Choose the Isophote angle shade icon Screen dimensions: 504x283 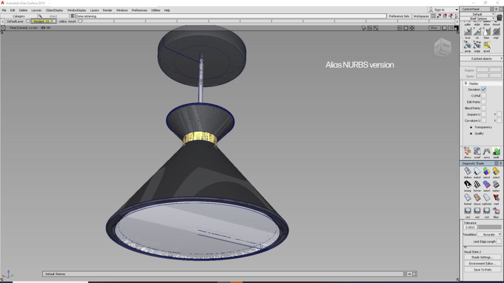point(468,185)
